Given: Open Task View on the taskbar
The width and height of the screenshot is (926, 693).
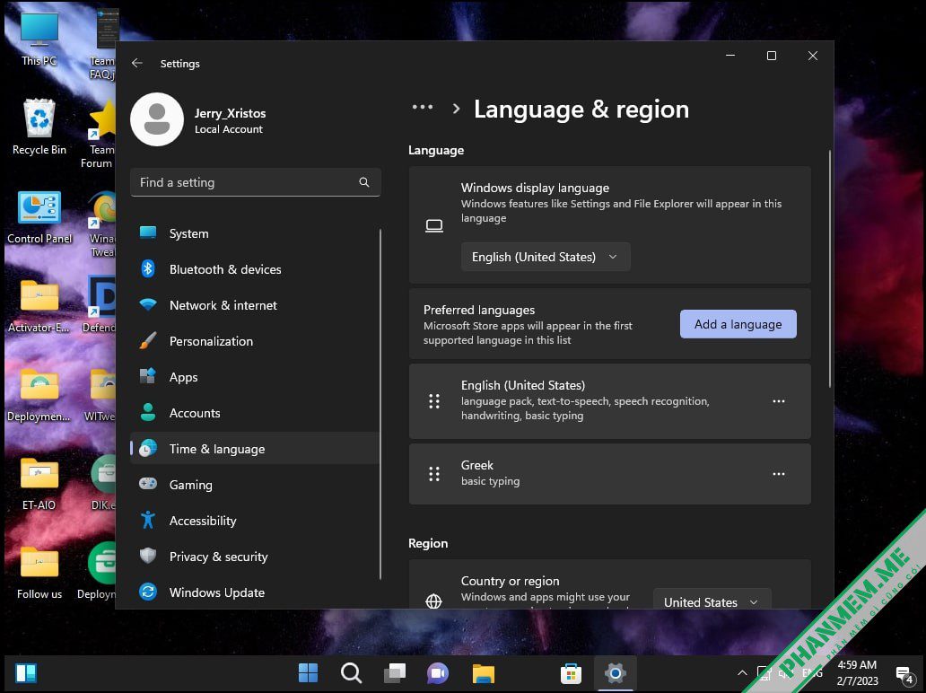Looking at the screenshot, I should tap(395, 673).
